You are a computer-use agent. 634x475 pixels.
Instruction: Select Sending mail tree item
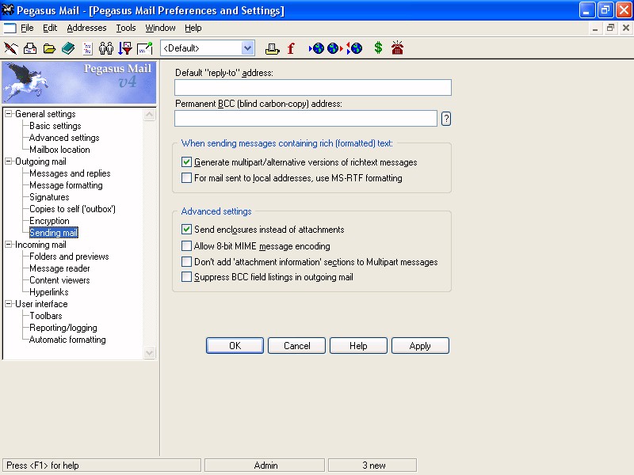[x=53, y=233]
